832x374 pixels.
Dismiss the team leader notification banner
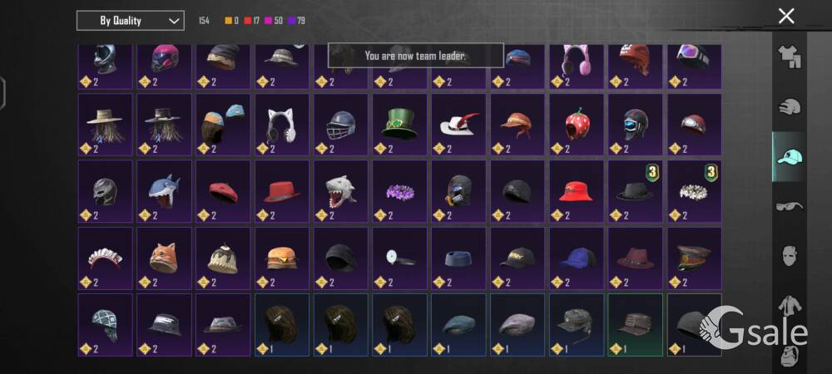tap(415, 56)
